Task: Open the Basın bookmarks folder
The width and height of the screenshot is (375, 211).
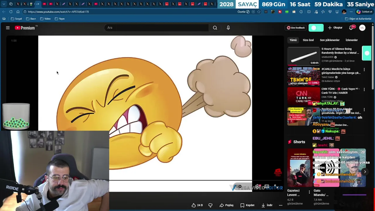Action: coord(31,19)
